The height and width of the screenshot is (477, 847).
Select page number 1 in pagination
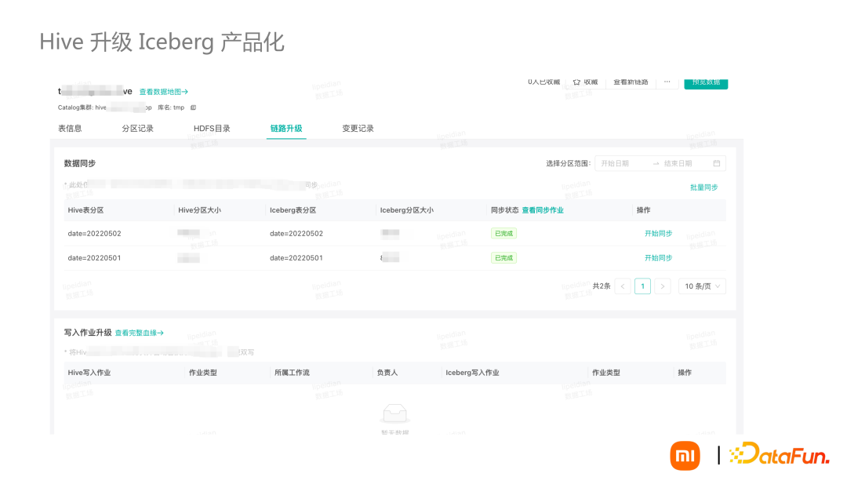click(x=643, y=286)
